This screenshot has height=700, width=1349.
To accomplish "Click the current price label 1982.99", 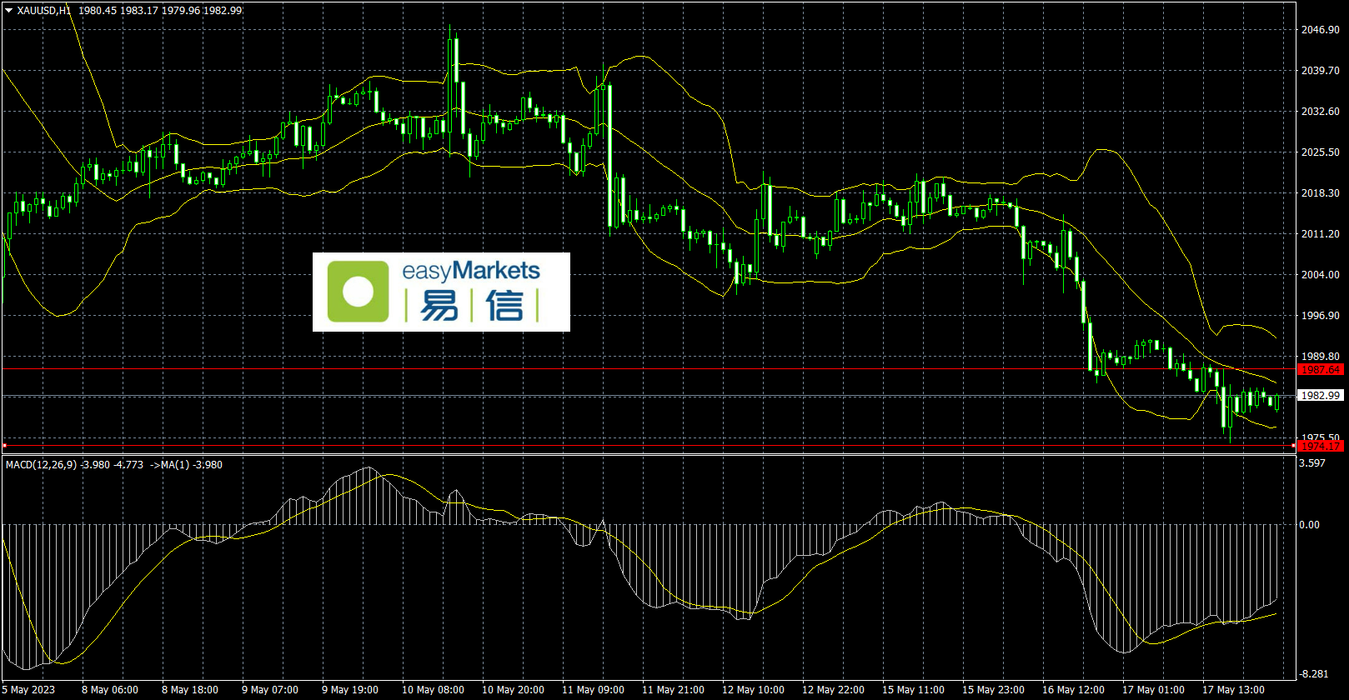I will click(x=1321, y=396).
